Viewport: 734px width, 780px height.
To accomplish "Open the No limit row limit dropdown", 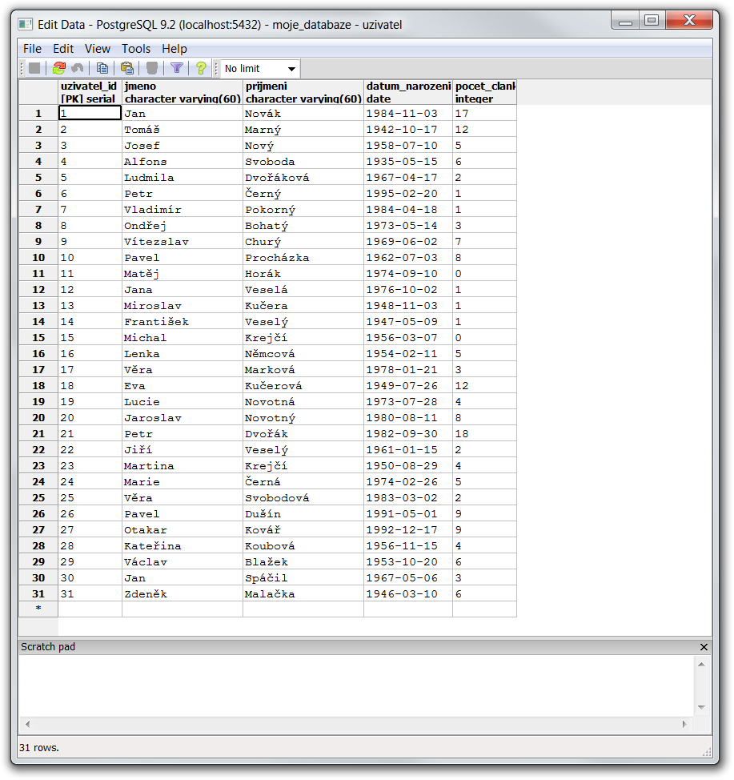I will click(x=260, y=69).
